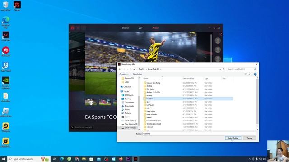The width and height of the screenshot is (289, 162).
Task: Open Organize dropdown menu
Action: pyautogui.click(x=124, y=74)
